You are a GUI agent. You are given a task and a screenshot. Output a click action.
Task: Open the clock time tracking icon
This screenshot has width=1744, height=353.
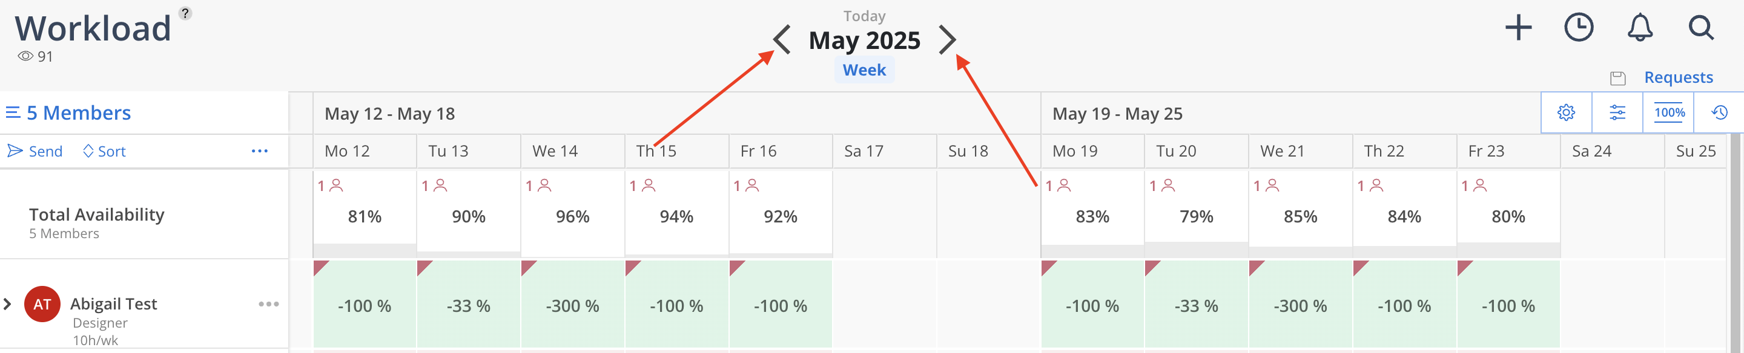(x=1579, y=28)
